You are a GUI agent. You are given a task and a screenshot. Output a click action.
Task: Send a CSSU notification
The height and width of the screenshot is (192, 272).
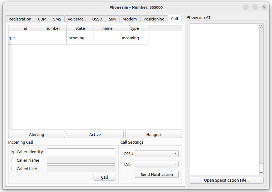click(x=157, y=174)
